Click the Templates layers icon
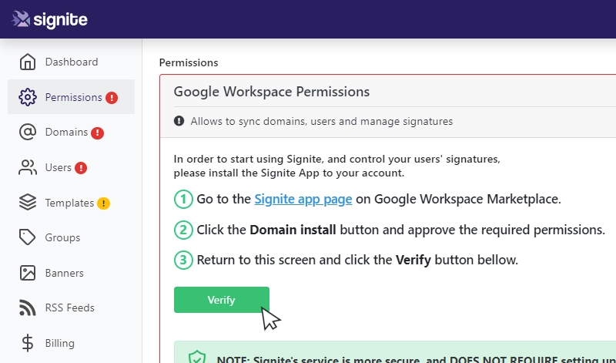Image resolution: width=616 pixels, height=363 pixels. (x=28, y=203)
